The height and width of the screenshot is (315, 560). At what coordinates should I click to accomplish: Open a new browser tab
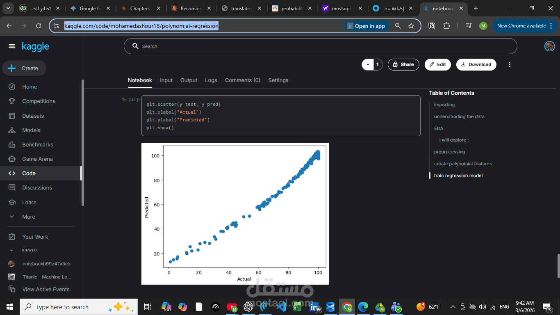click(476, 8)
